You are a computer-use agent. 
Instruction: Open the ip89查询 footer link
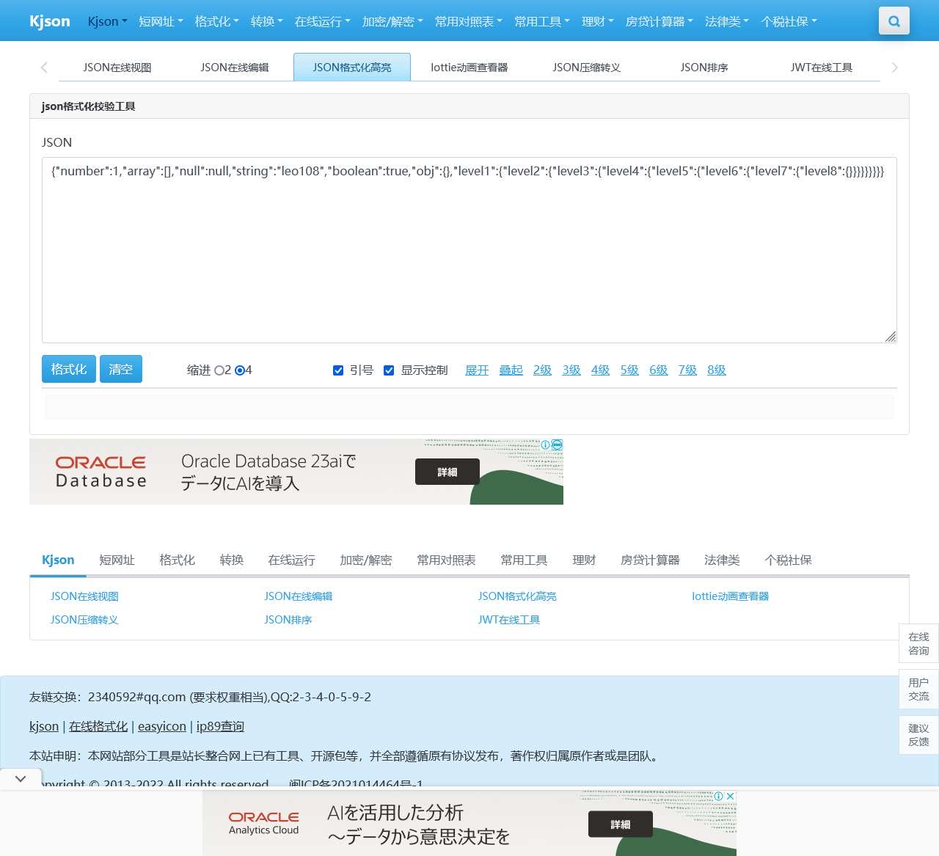220,726
